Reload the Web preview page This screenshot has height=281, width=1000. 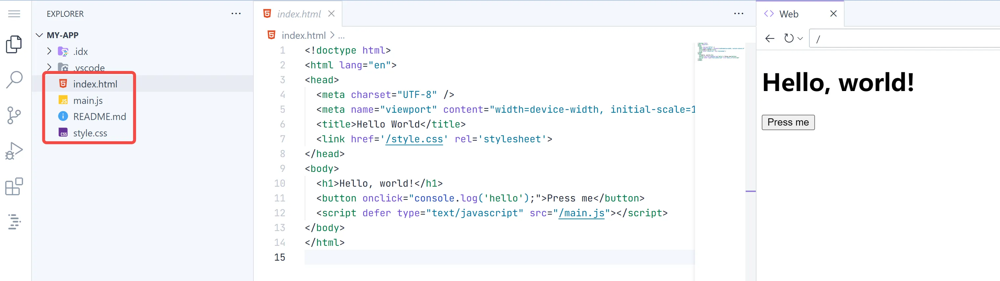coord(789,38)
